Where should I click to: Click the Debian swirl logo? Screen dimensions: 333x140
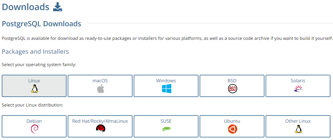(34, 129)
